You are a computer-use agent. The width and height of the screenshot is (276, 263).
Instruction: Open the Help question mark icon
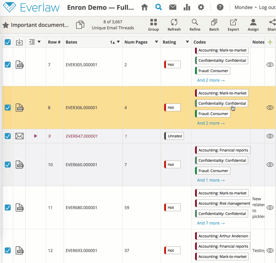click(x=220, y=7)
